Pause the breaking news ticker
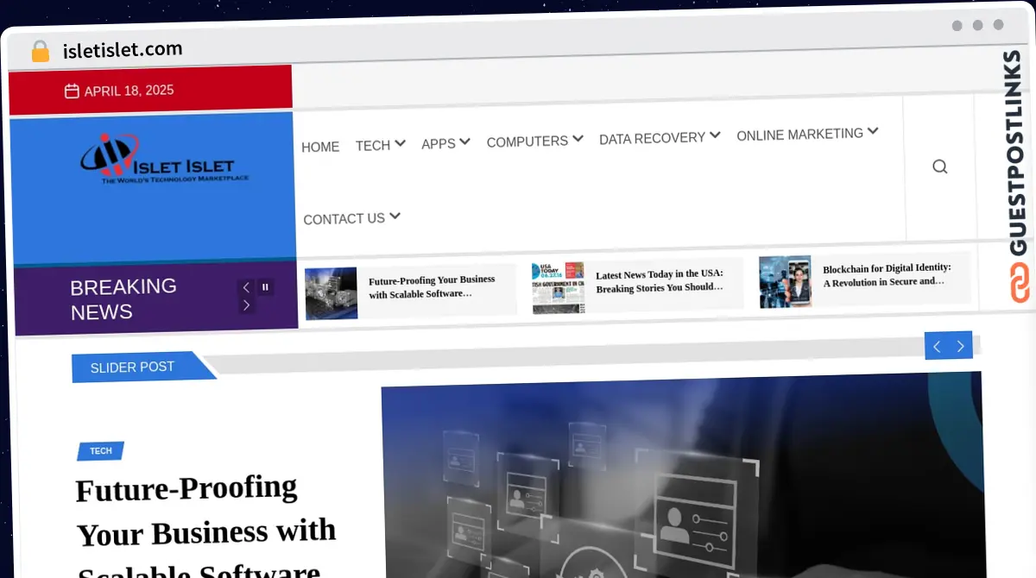Viewport: 1036px width, 578px height. [265, 287]
